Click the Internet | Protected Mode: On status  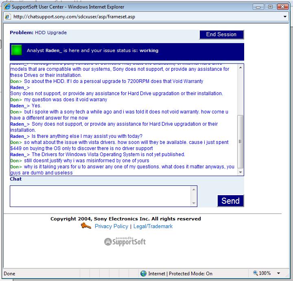click(180, 274)
